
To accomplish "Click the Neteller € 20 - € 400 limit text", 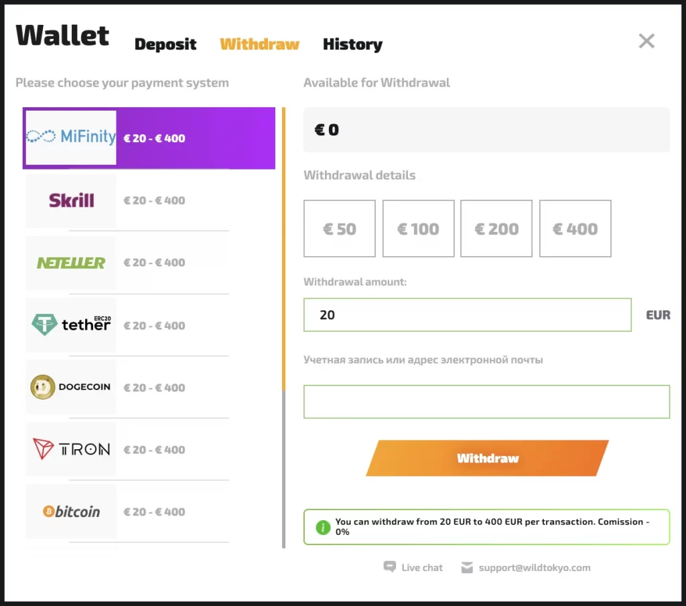I will pyautogui.click(x=155, y=263).
